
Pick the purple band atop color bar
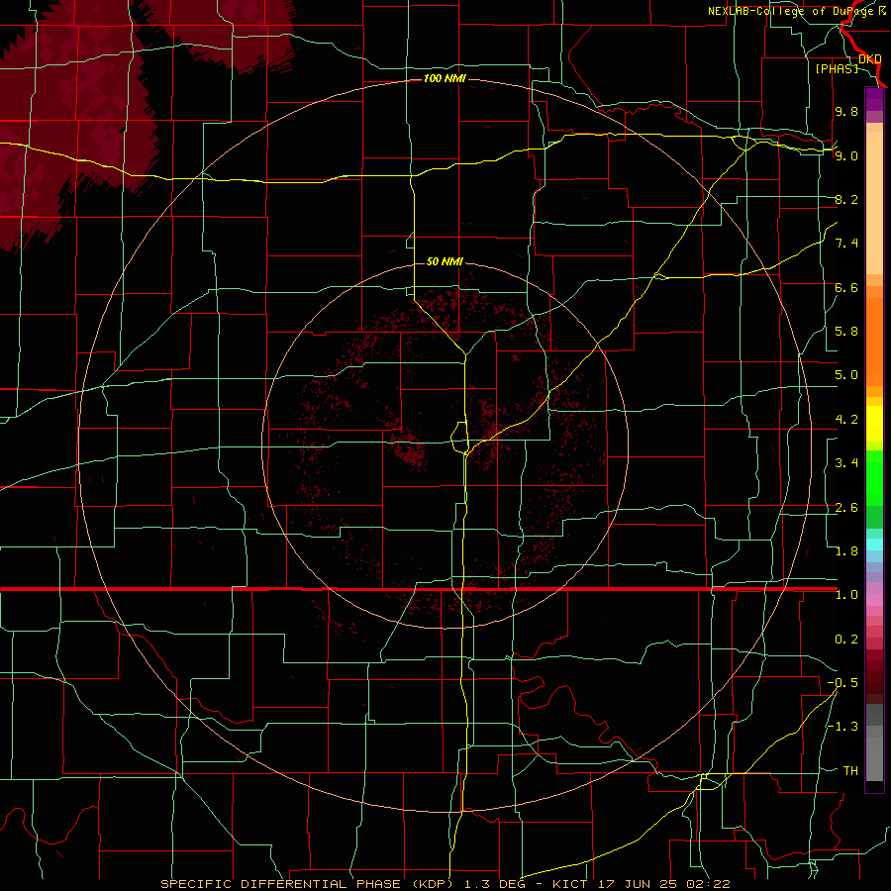click(x=874, y=99)
